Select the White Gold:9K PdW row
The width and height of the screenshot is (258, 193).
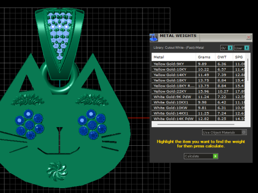198,97
